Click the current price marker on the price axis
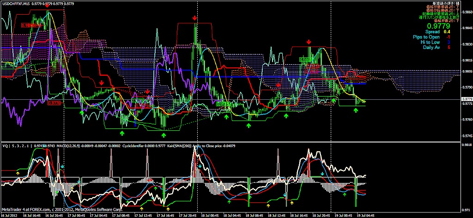 [x=467, y=99]
